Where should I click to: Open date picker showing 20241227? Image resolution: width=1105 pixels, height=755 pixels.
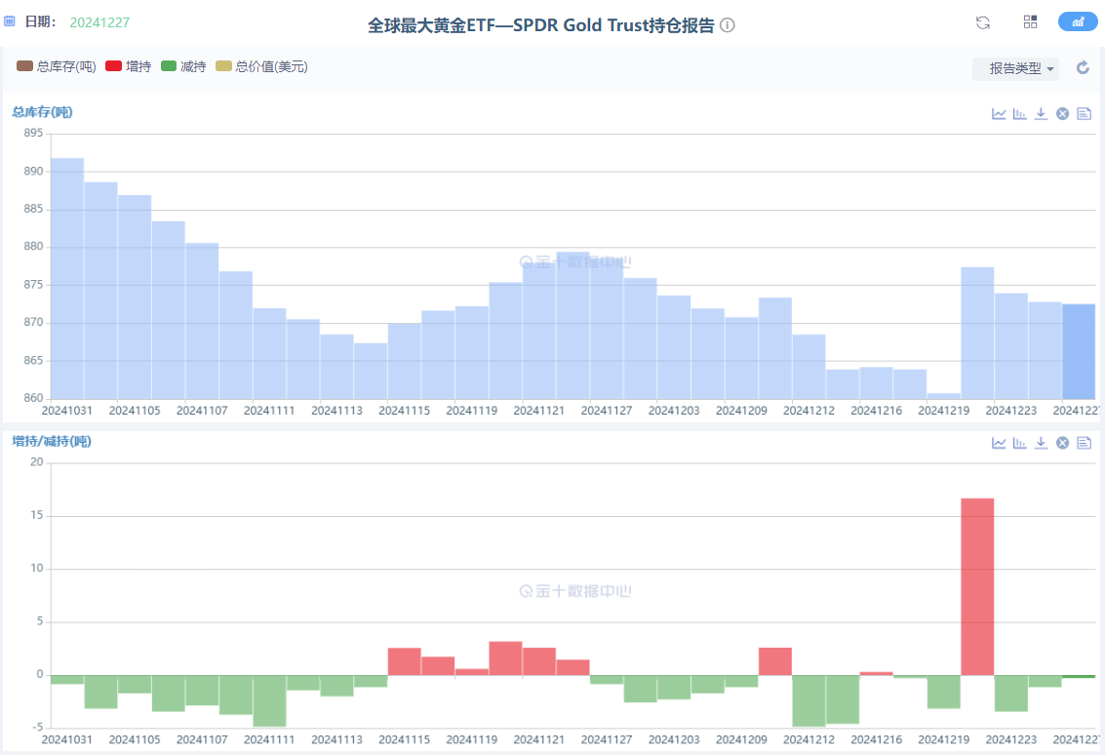coord(99,21)
